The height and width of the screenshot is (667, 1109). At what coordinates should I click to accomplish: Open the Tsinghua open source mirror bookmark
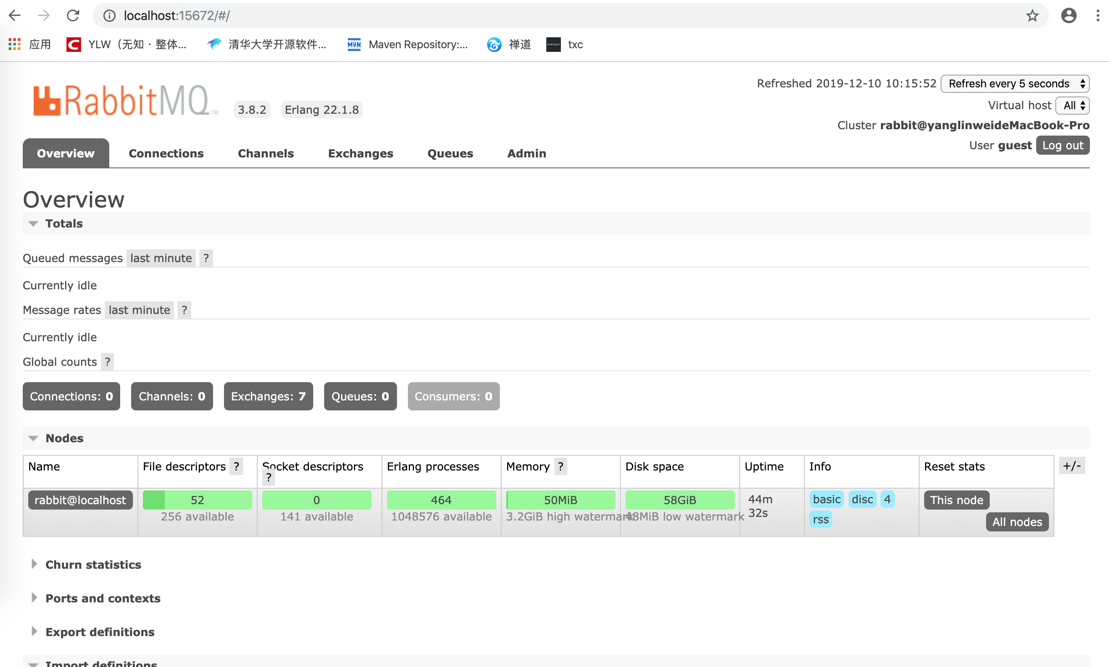266,44
